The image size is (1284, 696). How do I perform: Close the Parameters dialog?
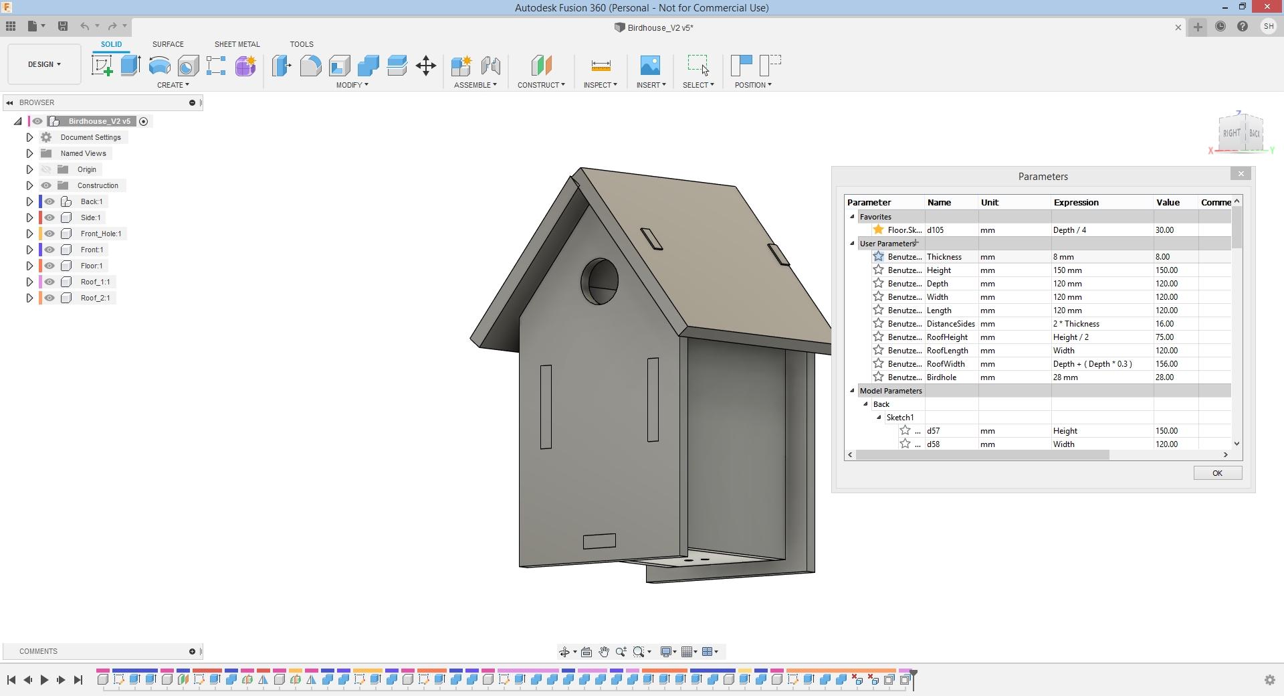(1241, 174)
